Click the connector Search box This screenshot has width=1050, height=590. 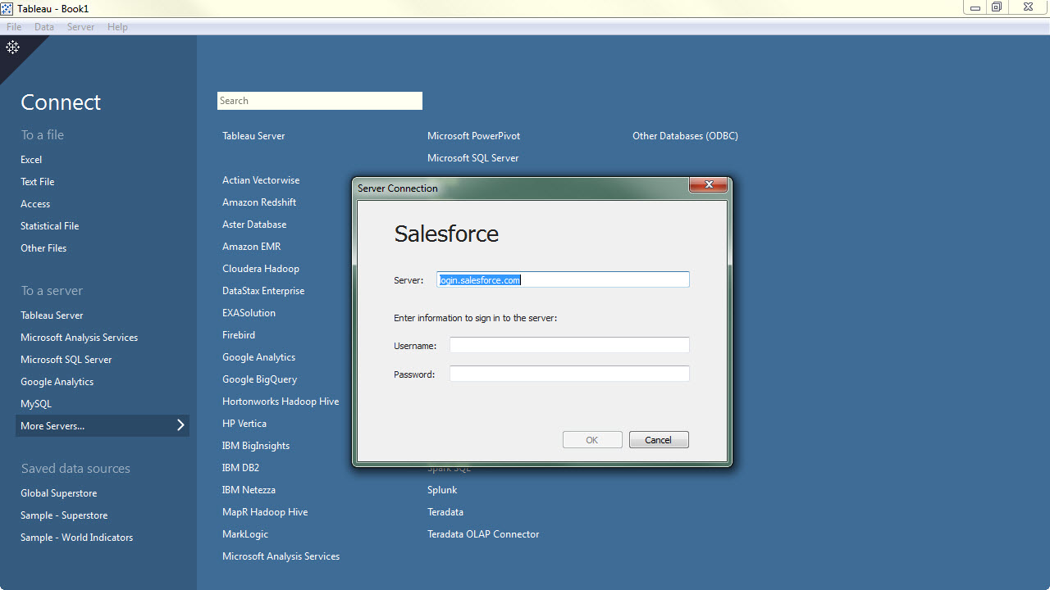pos(319,101)
